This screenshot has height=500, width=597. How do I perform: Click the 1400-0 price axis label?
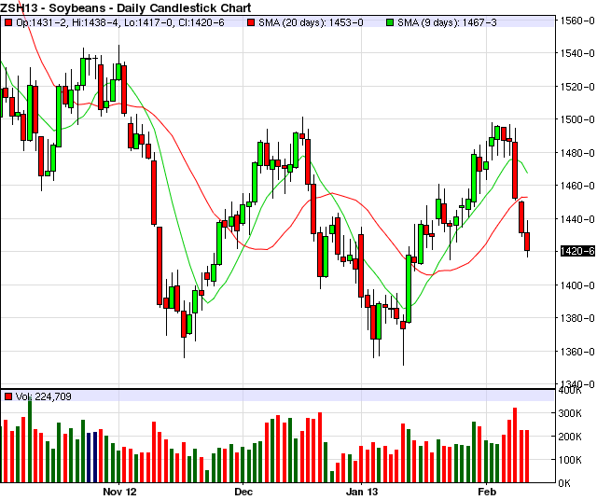point(576,285)
